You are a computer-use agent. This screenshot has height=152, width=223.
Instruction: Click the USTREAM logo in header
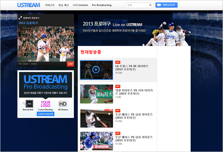pos(29,5)
